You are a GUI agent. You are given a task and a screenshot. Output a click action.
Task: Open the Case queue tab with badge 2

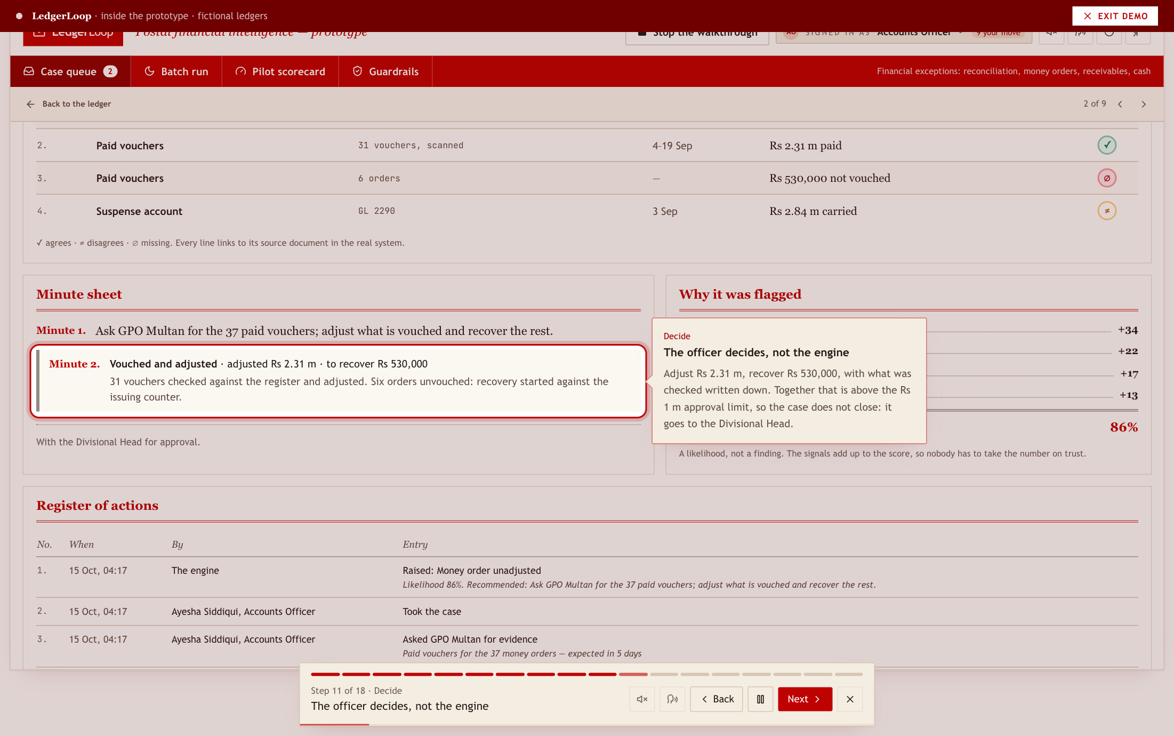click(70, 71)
